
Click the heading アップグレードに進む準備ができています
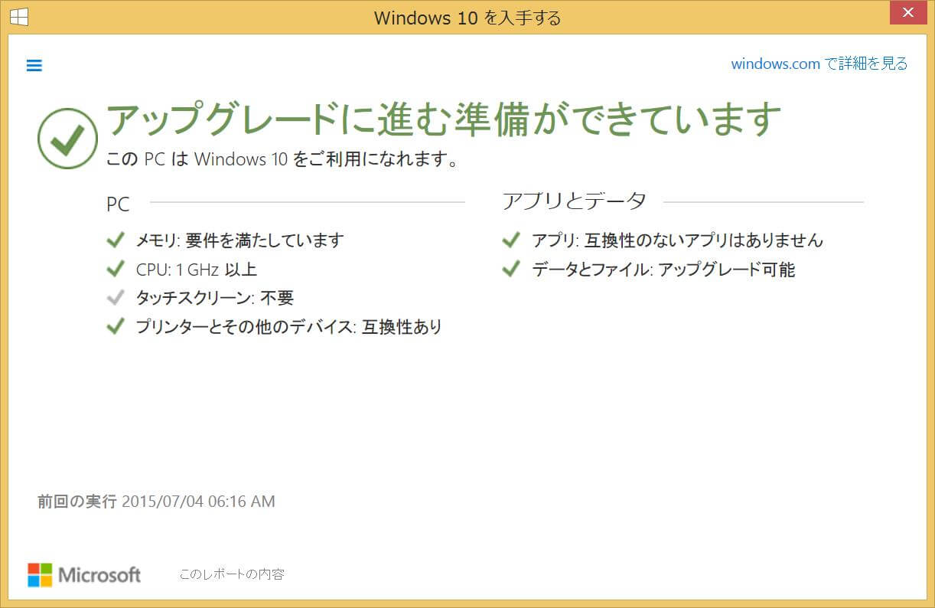click(x=444, y=119)
